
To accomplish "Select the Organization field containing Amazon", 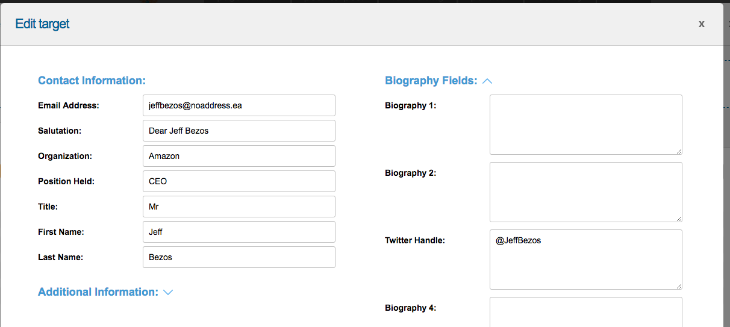I will tap(239, 156).
